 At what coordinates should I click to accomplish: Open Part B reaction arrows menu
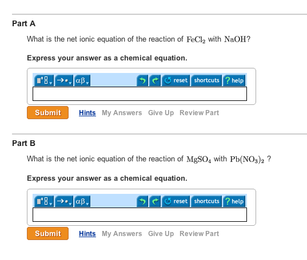click(64, 201)
